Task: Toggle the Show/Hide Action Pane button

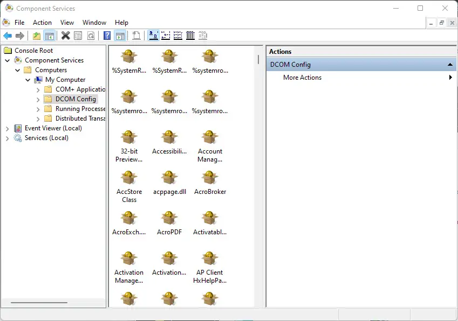Action: [120, 36]
